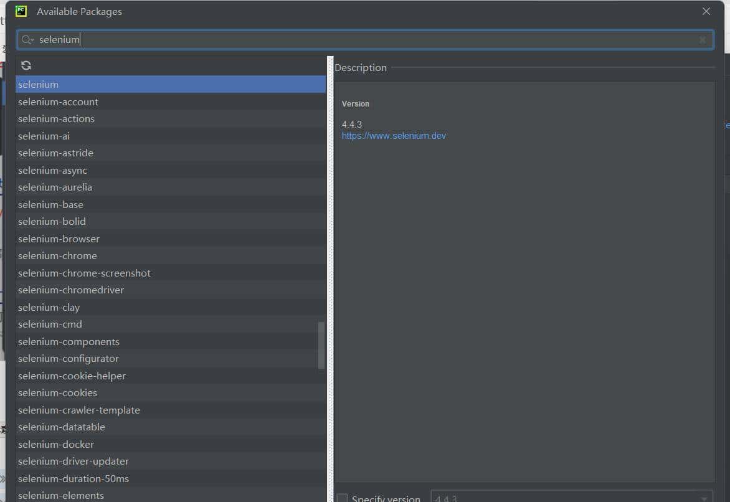
Task: Close the Available Packages dialog
Action: pos(706,11)
